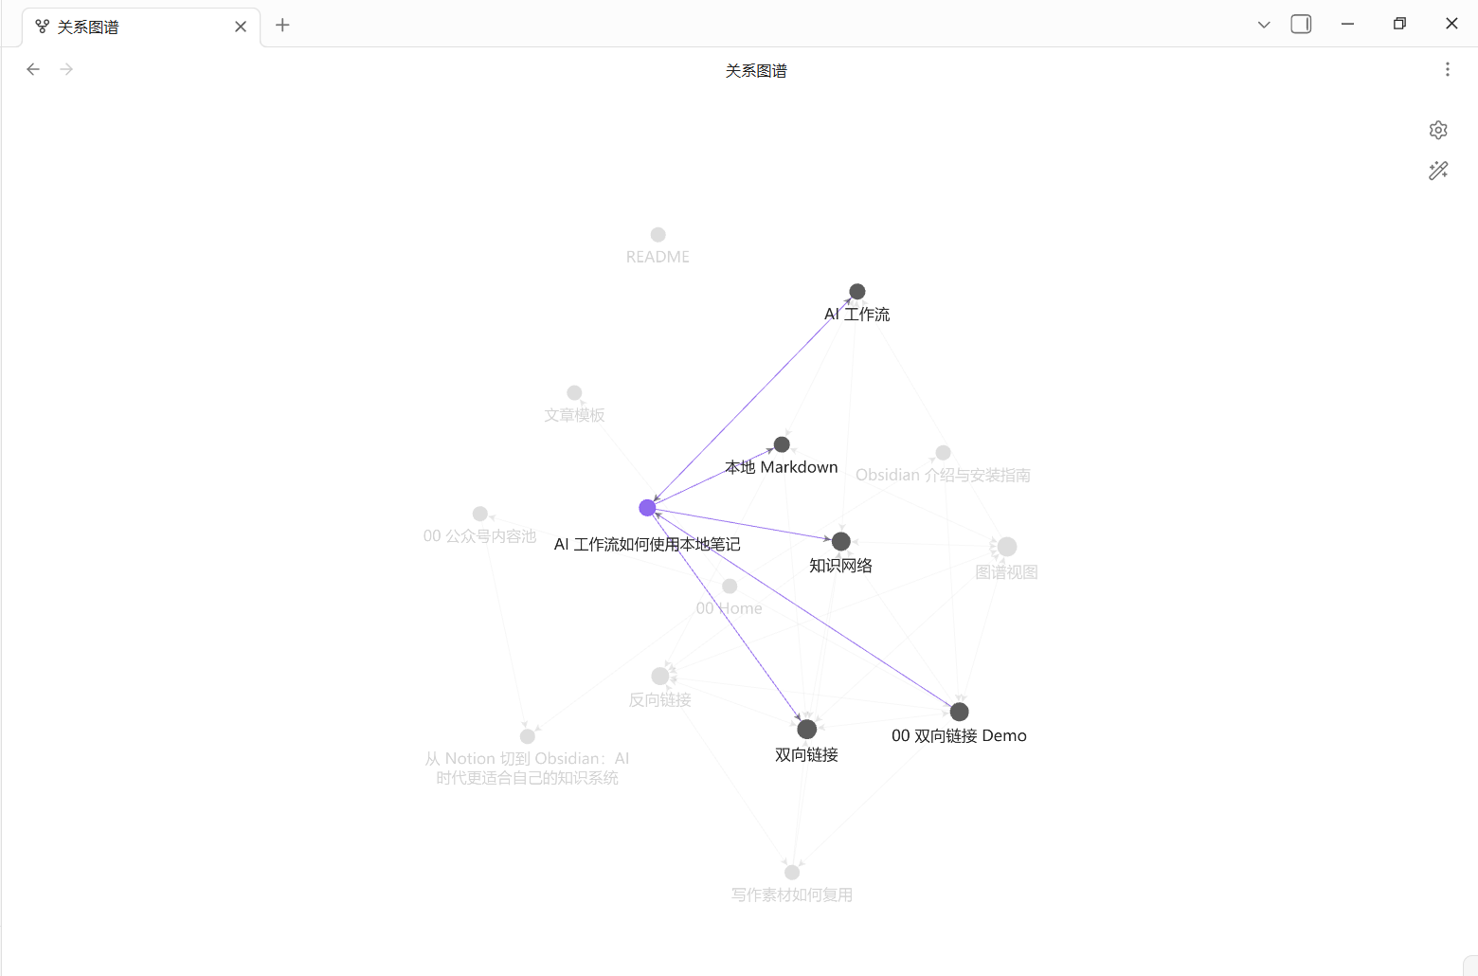Viewport: 1478px width, 976px height.
Task: Open the 00 双向链接 Demo node
Action: 960,712
